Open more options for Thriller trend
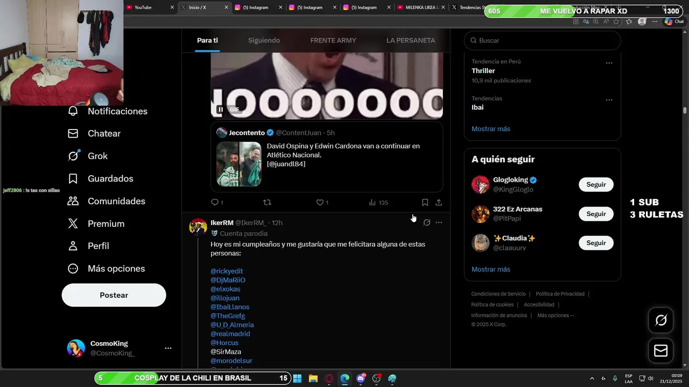 [609, 63]
